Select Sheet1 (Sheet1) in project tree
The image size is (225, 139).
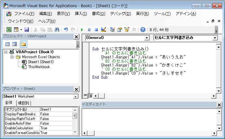point(41,62)
